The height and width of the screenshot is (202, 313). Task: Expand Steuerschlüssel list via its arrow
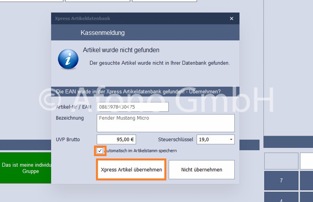pyautogui.click(x=231, y=140)
